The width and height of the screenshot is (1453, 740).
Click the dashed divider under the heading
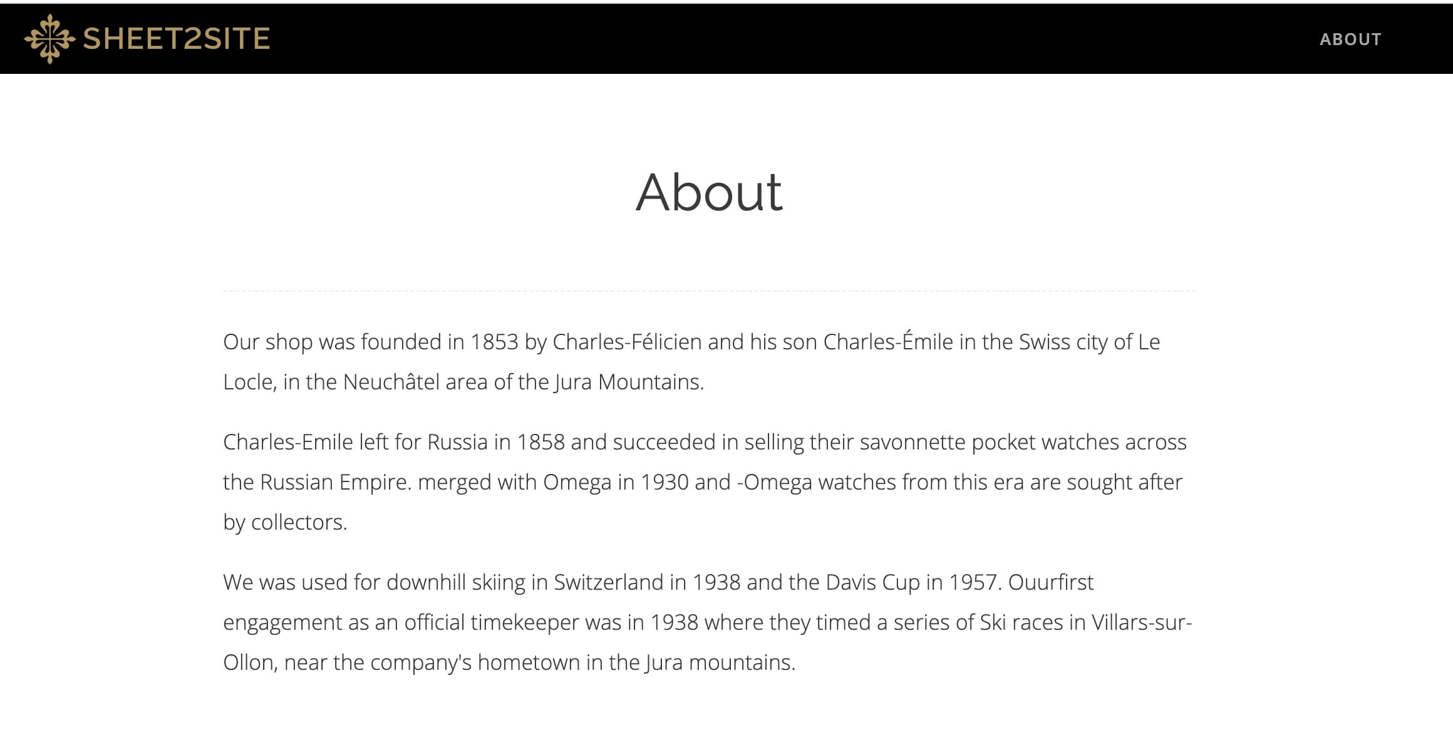tap(709, 291)
